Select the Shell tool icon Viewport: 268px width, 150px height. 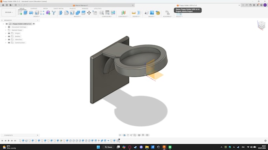click(x=72, y=13)
